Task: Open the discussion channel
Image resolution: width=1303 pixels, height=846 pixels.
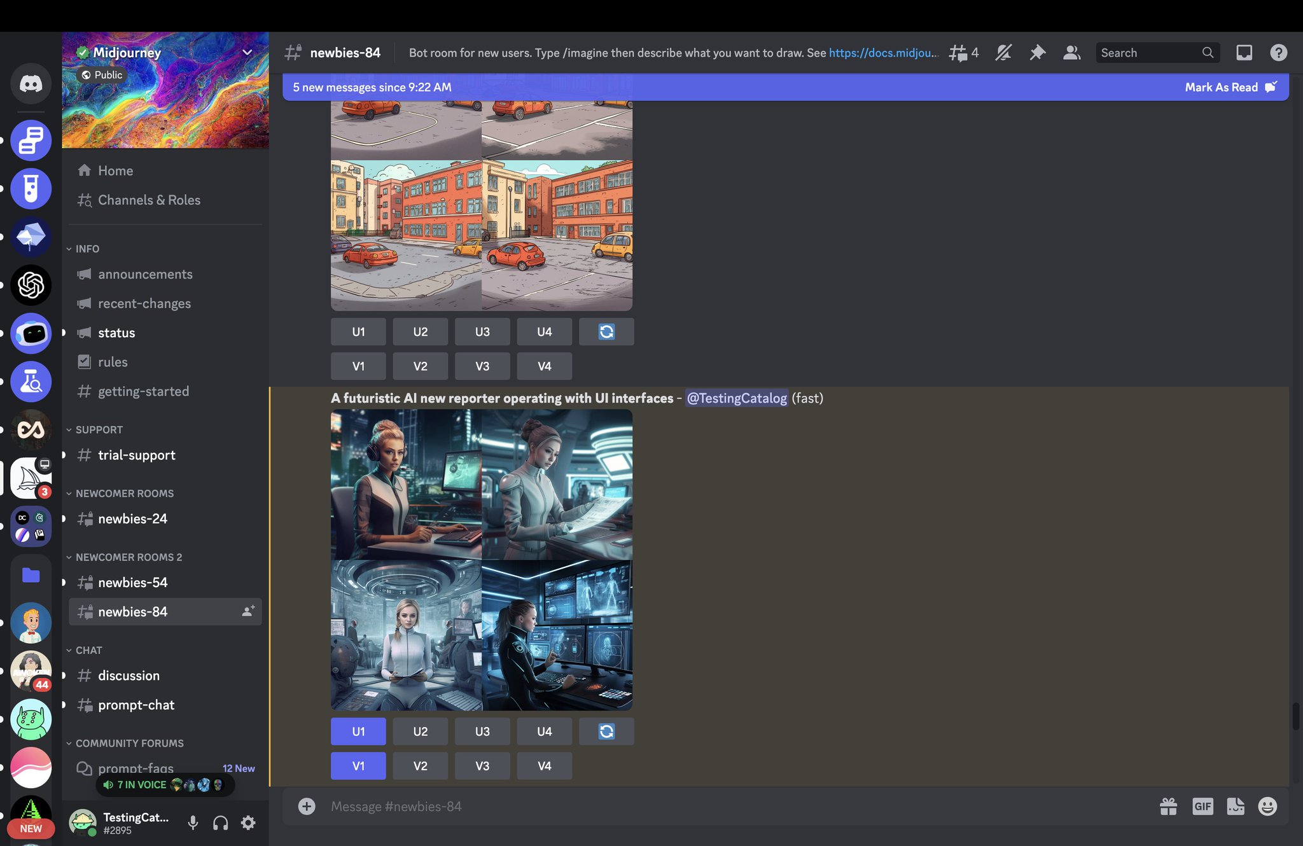Action: [x=165, y=676]
